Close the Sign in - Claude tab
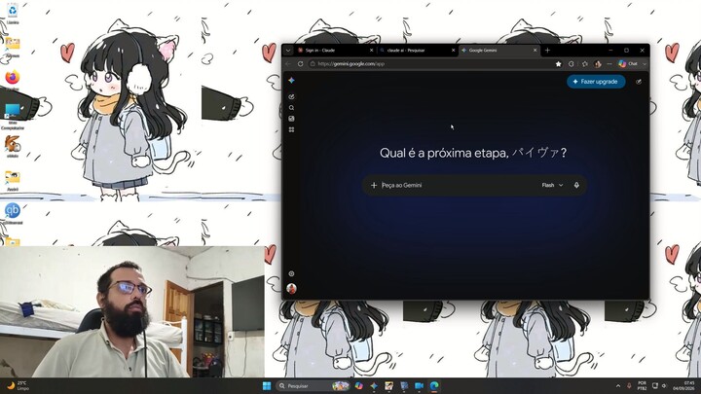701x394 pixels. point(371,51)
